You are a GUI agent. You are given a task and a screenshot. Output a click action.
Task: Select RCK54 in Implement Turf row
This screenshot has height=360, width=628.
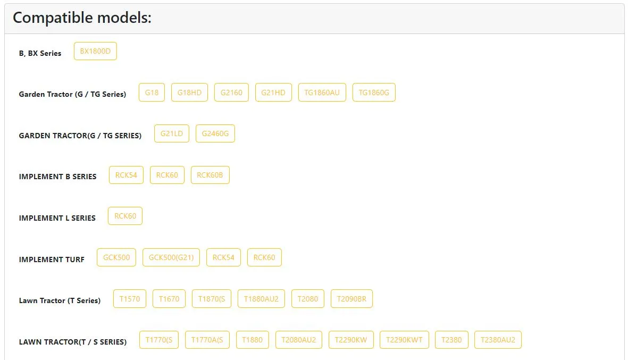pos(223,257)
